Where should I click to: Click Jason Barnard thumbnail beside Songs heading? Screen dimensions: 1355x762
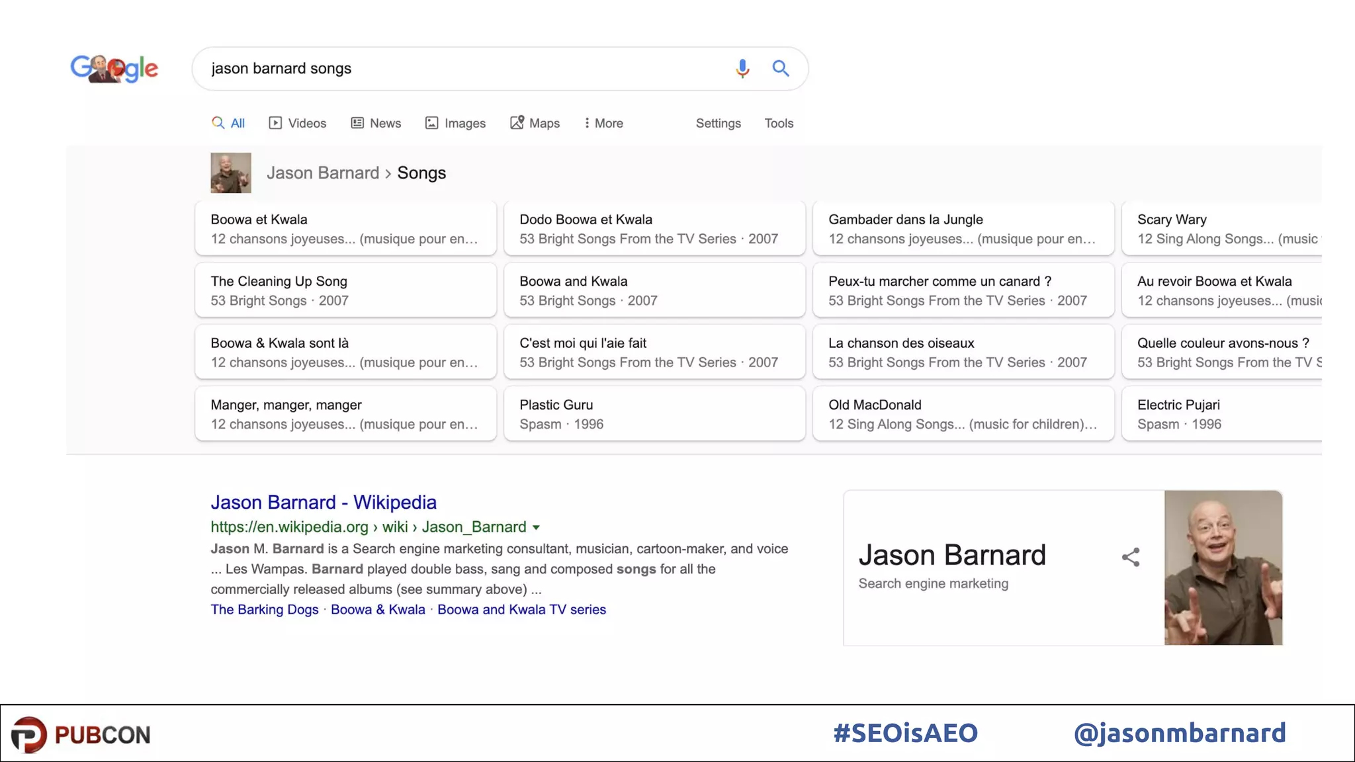(231, 173)
